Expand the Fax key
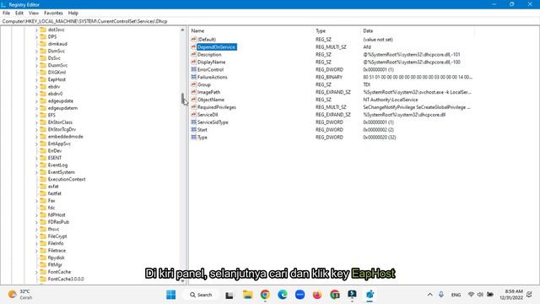The width and height of the screenshot is (540, 304). click(36, 201)
